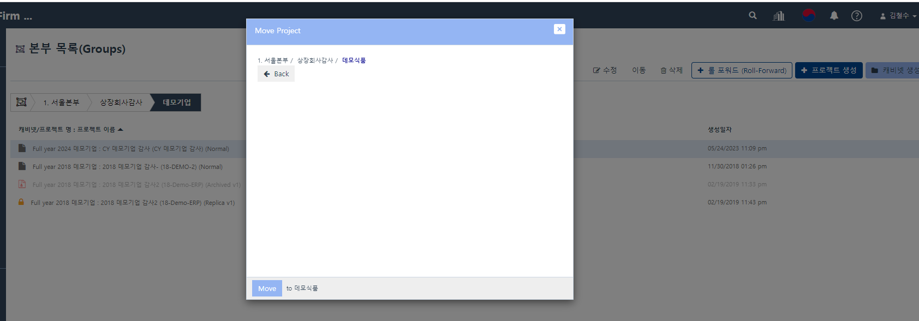Click the 생성일자 column header
This screenshot has width=919, height=321.
720,130
